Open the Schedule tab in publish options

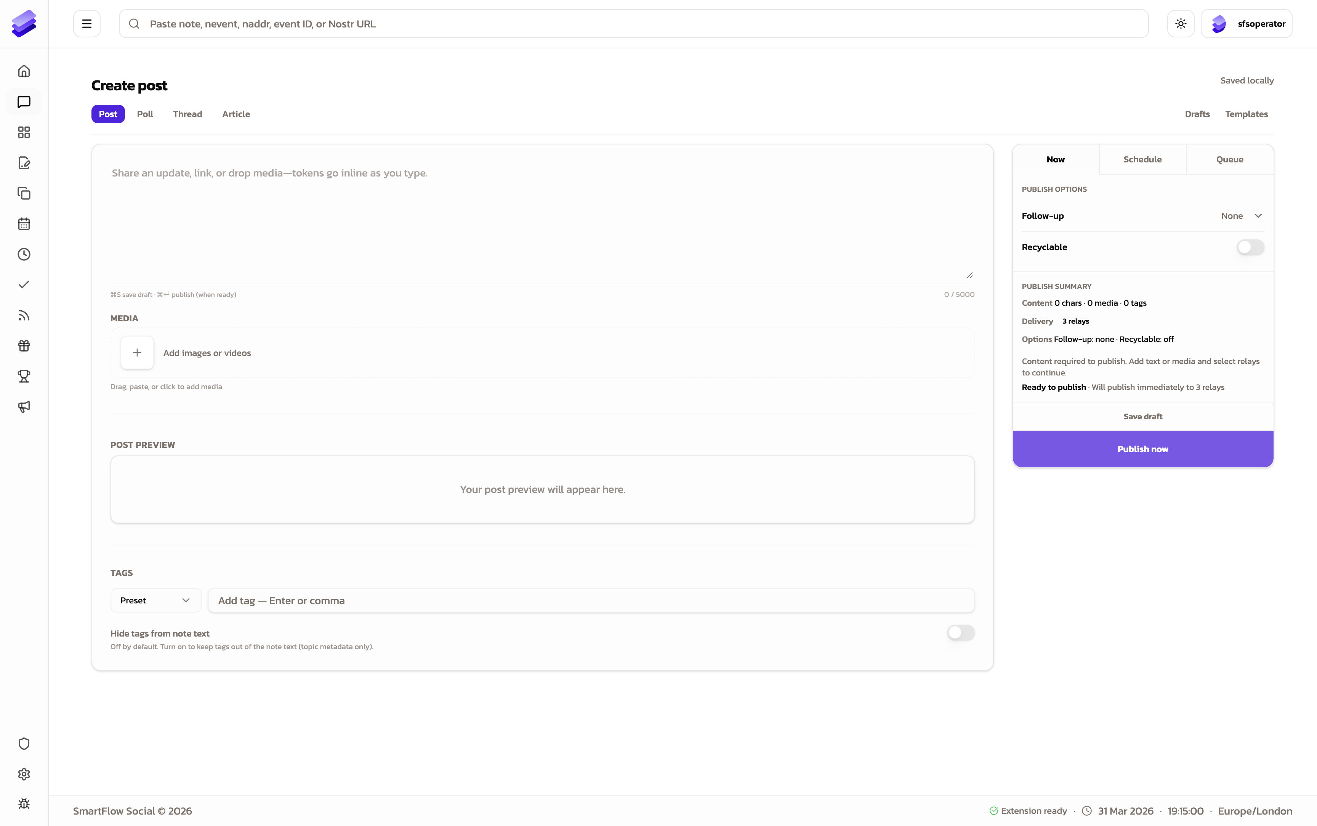click(x=1142, y=159)
